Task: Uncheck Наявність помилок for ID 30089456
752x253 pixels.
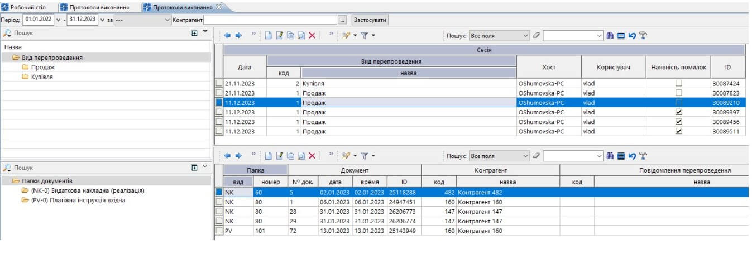Action: tap(679, 121)
